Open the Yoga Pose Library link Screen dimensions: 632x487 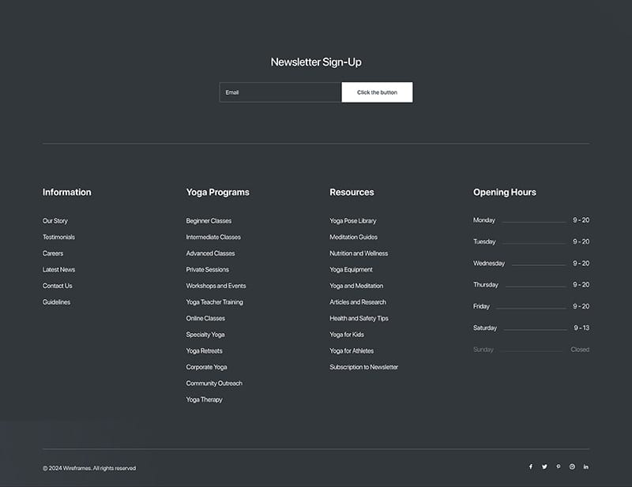tap(352, 221)
